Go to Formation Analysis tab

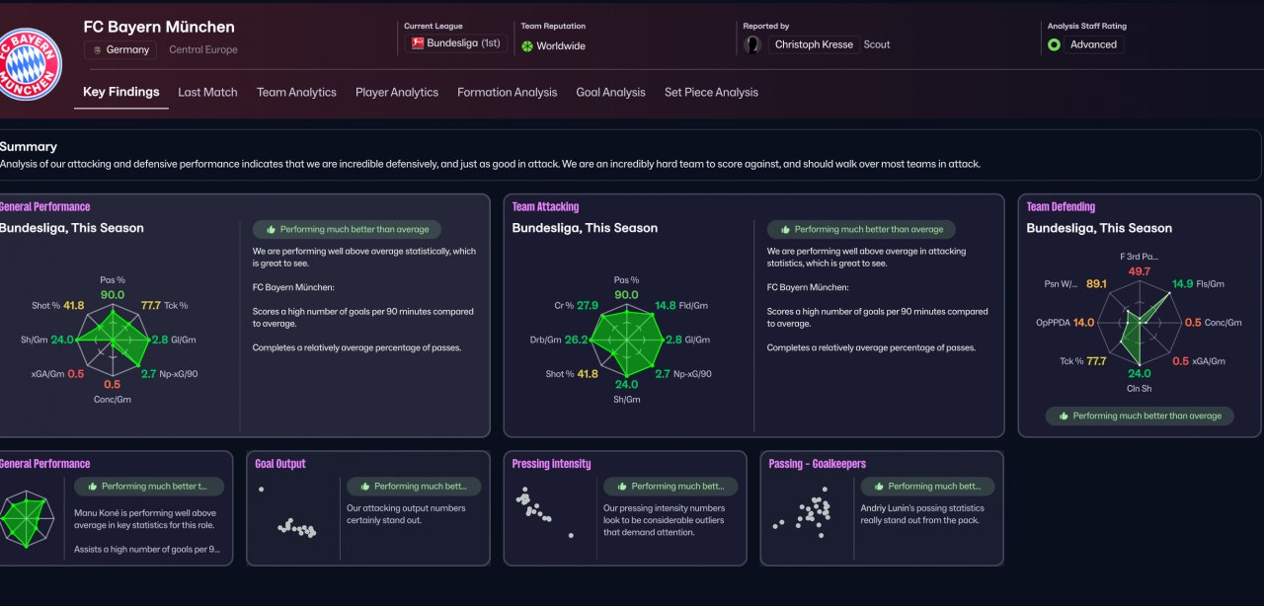507,92
